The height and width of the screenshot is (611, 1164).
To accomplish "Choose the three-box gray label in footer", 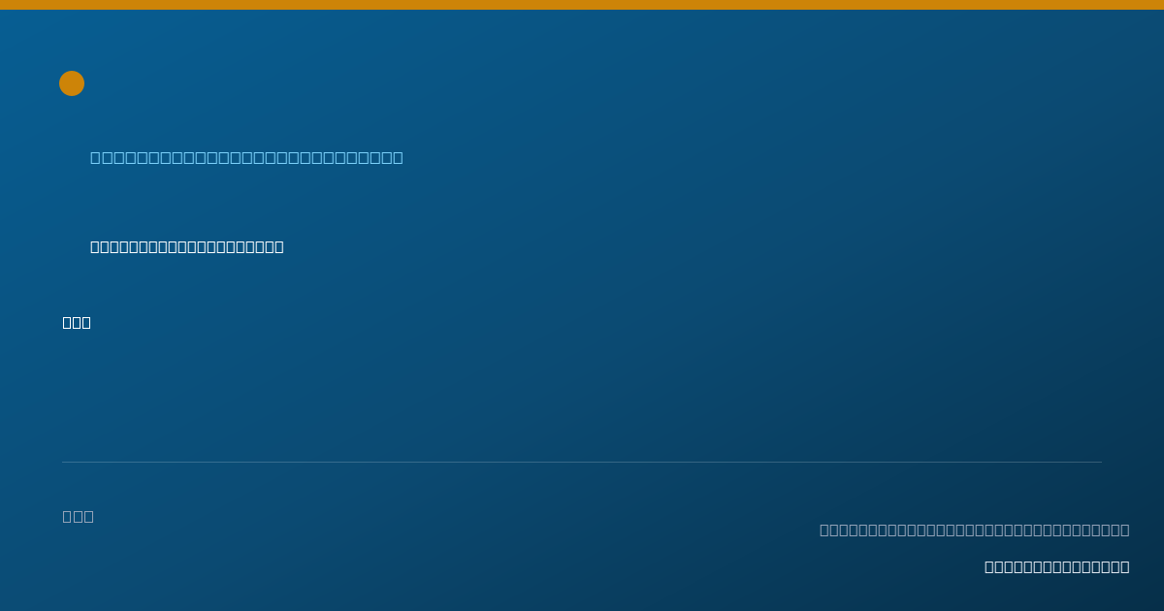I will click(x=78, y=516).
